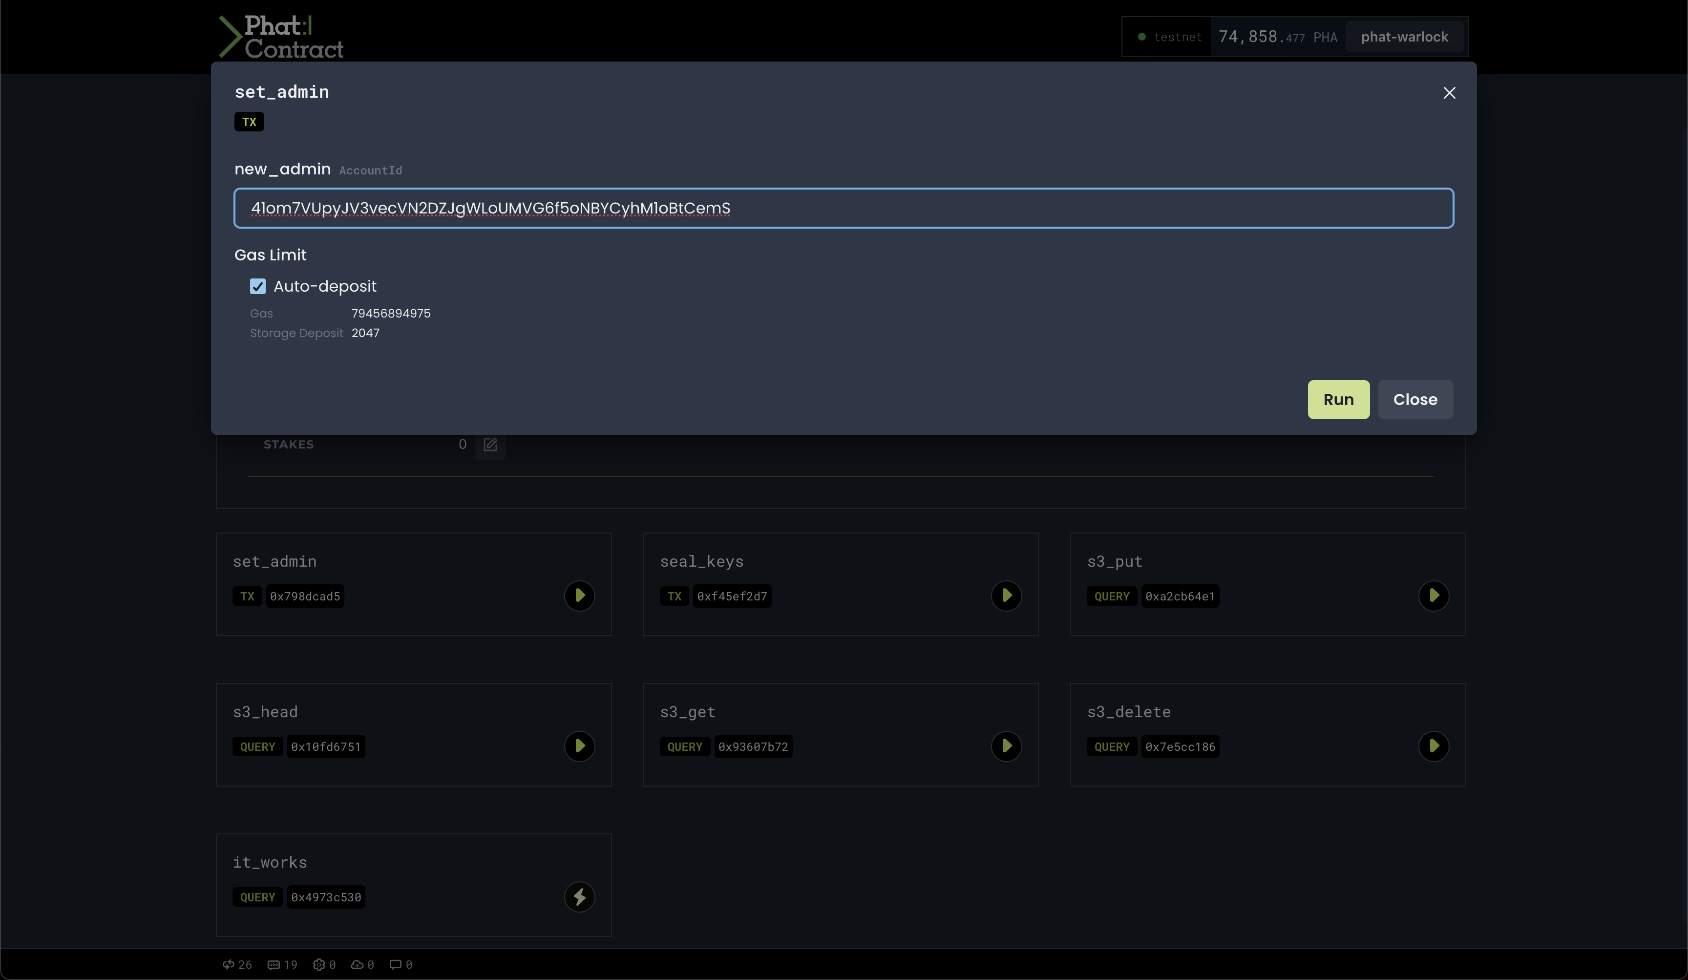Click the Phat Contract logo
The height and width of the screenshot is (980, 1688).
pyautogui.click(x=281, y=37)
